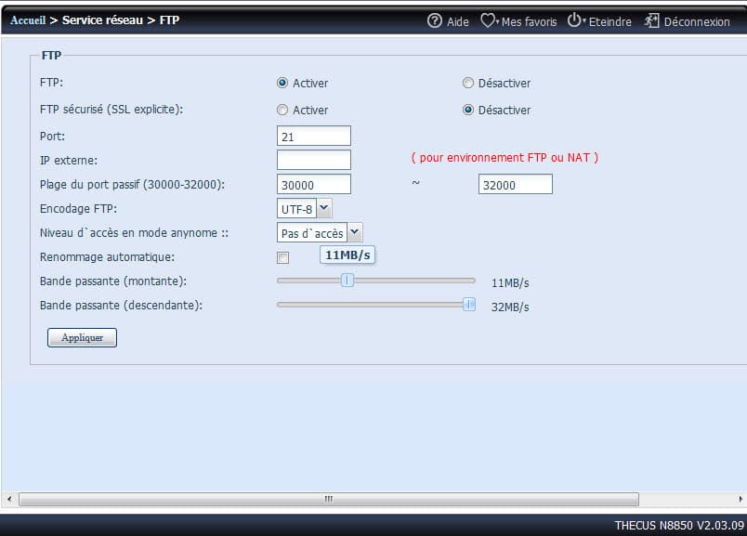Screen dimensions: 747x536
Task: Open Service réseau in the breadcrumb
Action: pos(102,20)
